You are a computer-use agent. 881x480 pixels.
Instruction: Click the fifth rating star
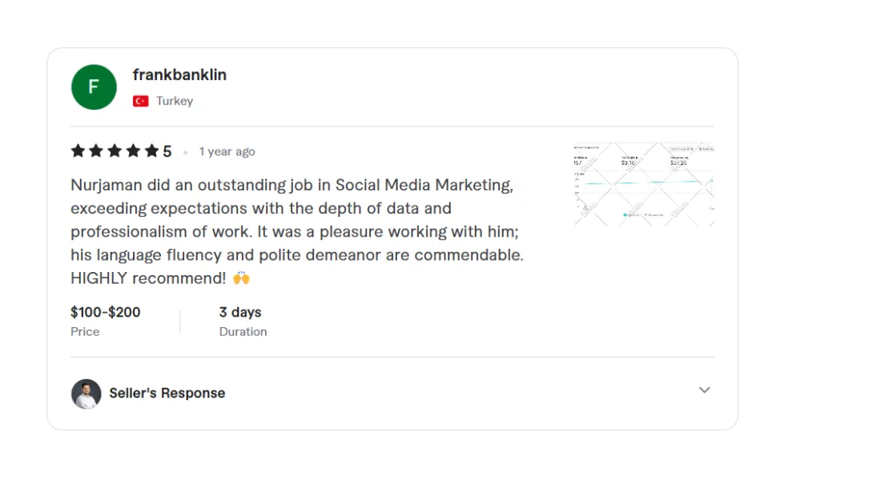click(x=151, y=151)
